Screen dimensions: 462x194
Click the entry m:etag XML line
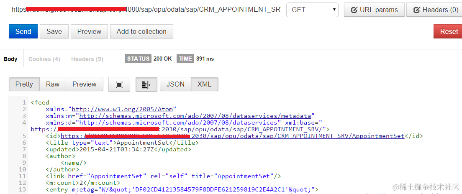click(182, 189)
